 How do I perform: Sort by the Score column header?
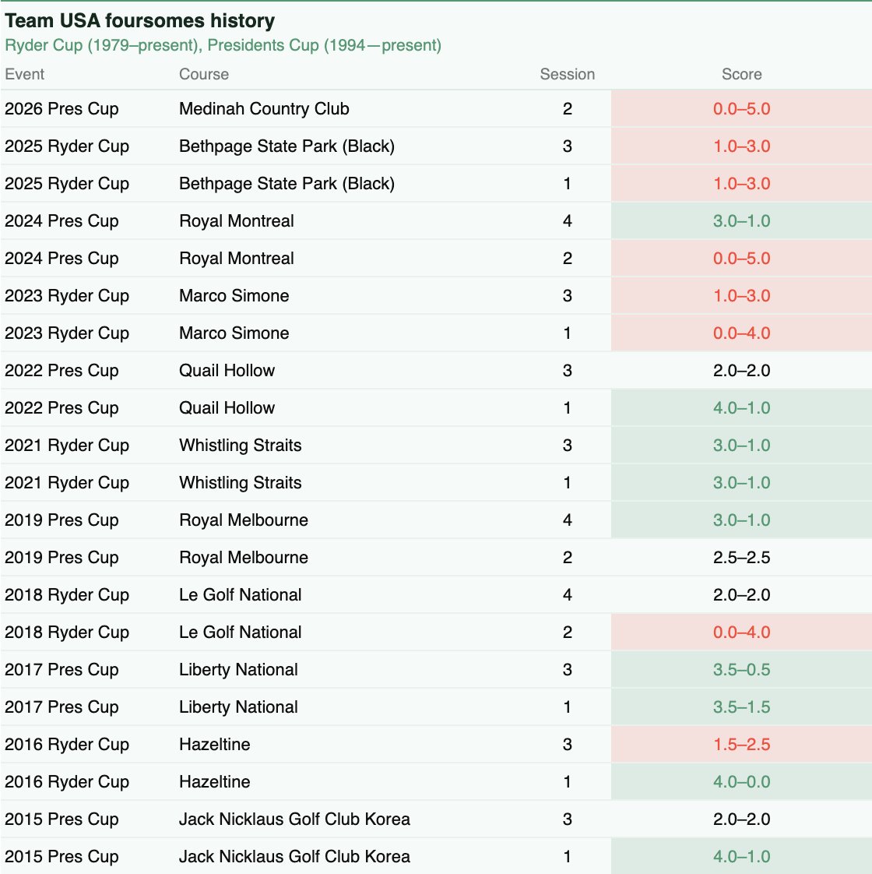[x=742, y=74]
